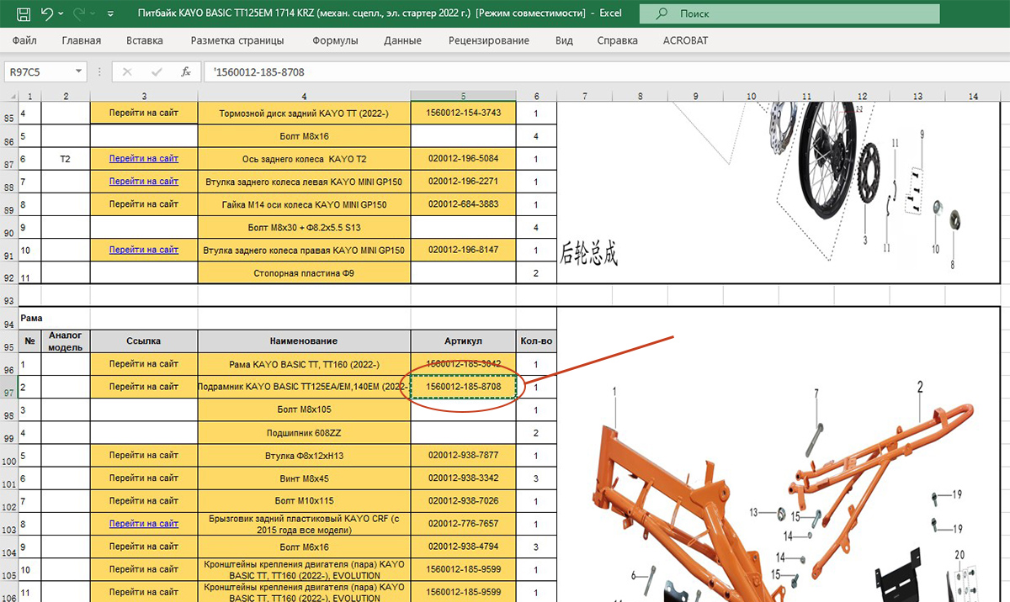
Task: Select column header 4
Action: [x=304, y=97]
